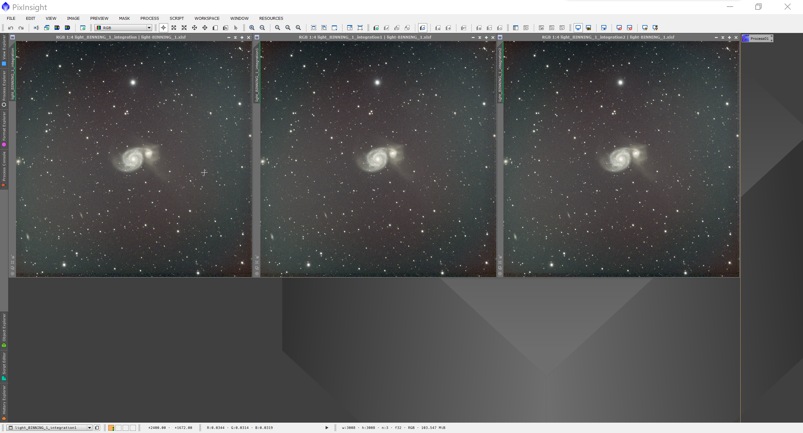Select the Pan mode four-way arrow icon
The image size is (803, 433).
click(205, 28)
